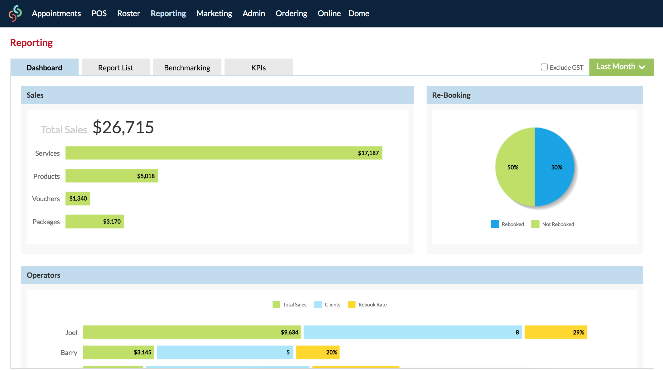Toggle the Total Sales legend swatch
Screen dimensions: 663x370
[276, 305]
